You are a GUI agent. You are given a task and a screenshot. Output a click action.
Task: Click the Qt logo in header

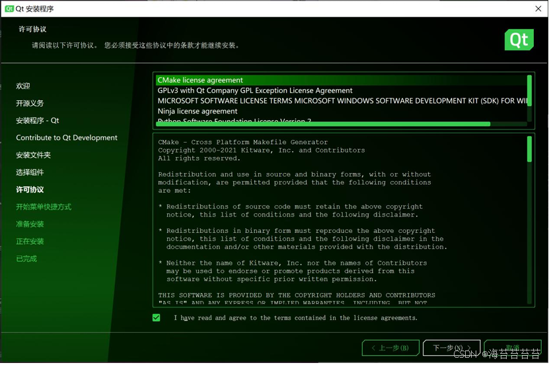[519, 40]
